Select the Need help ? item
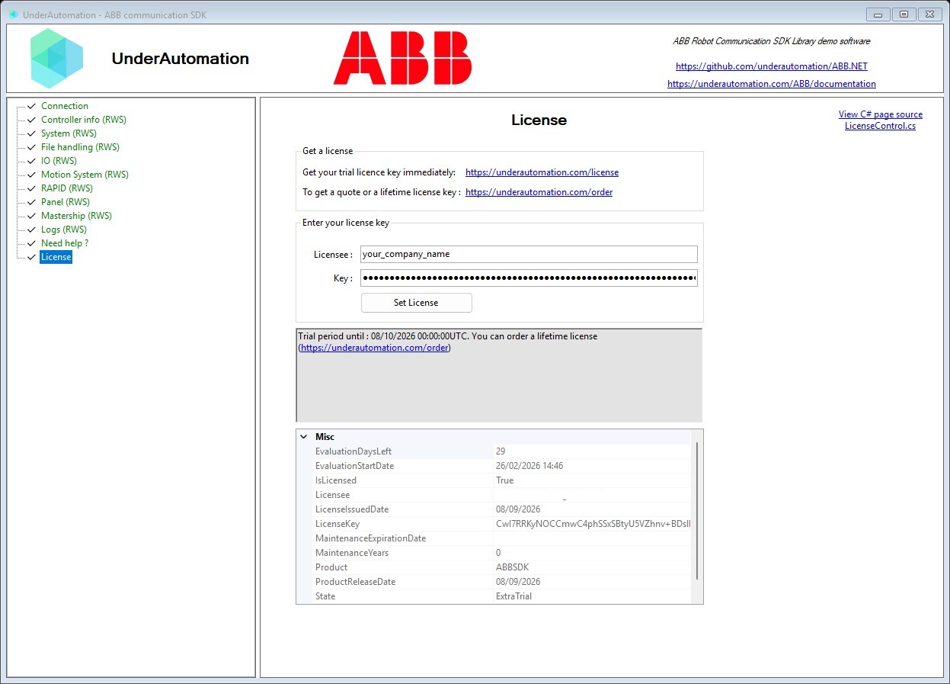Image resolution: width=950 pixels, height=684 pixels. pyautogui.click(x=65, y=243)
